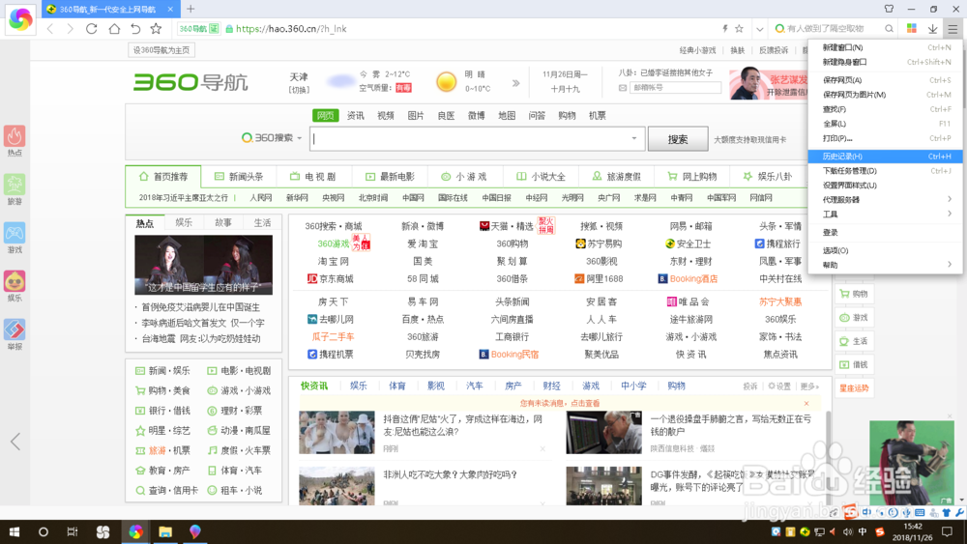Viewport: 967px width, 544px height.
Task: Go to home page icon
Action: [114, 28]
